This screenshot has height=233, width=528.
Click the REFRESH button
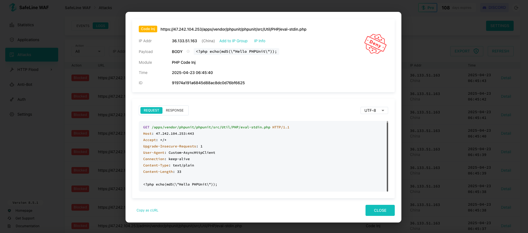pos(500,51)
